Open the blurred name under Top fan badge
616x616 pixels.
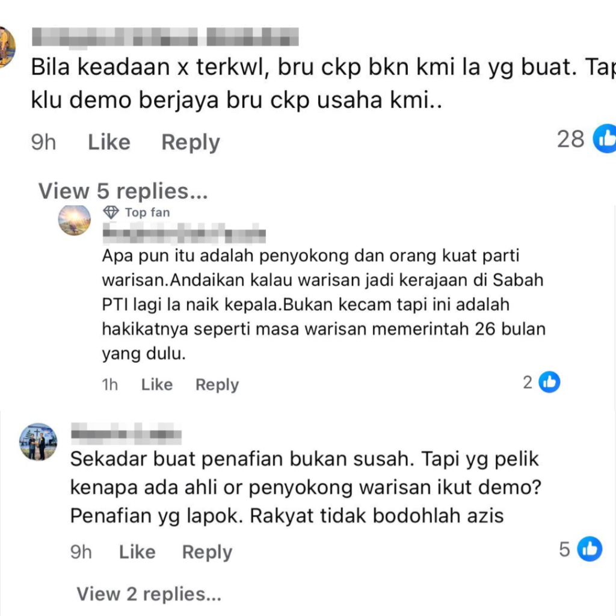point(184,233)
